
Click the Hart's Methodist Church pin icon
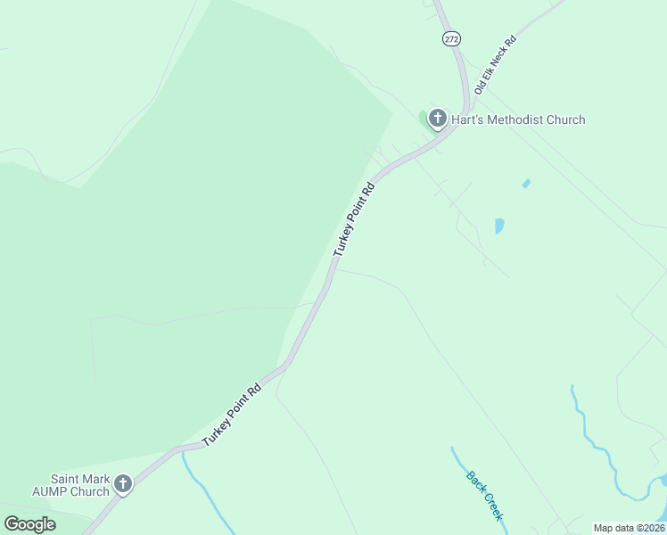point(437,119)
